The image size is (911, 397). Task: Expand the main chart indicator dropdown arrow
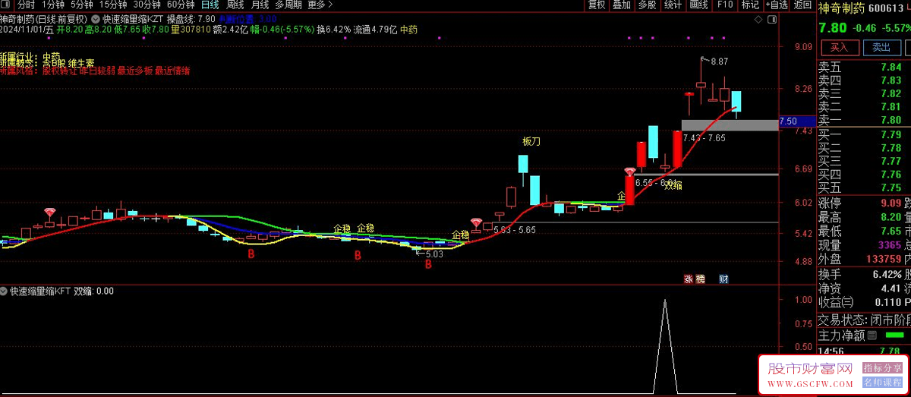click(95, 18)
